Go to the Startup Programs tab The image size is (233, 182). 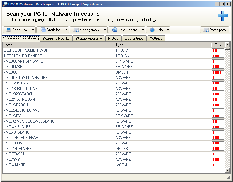click(89, 39)
